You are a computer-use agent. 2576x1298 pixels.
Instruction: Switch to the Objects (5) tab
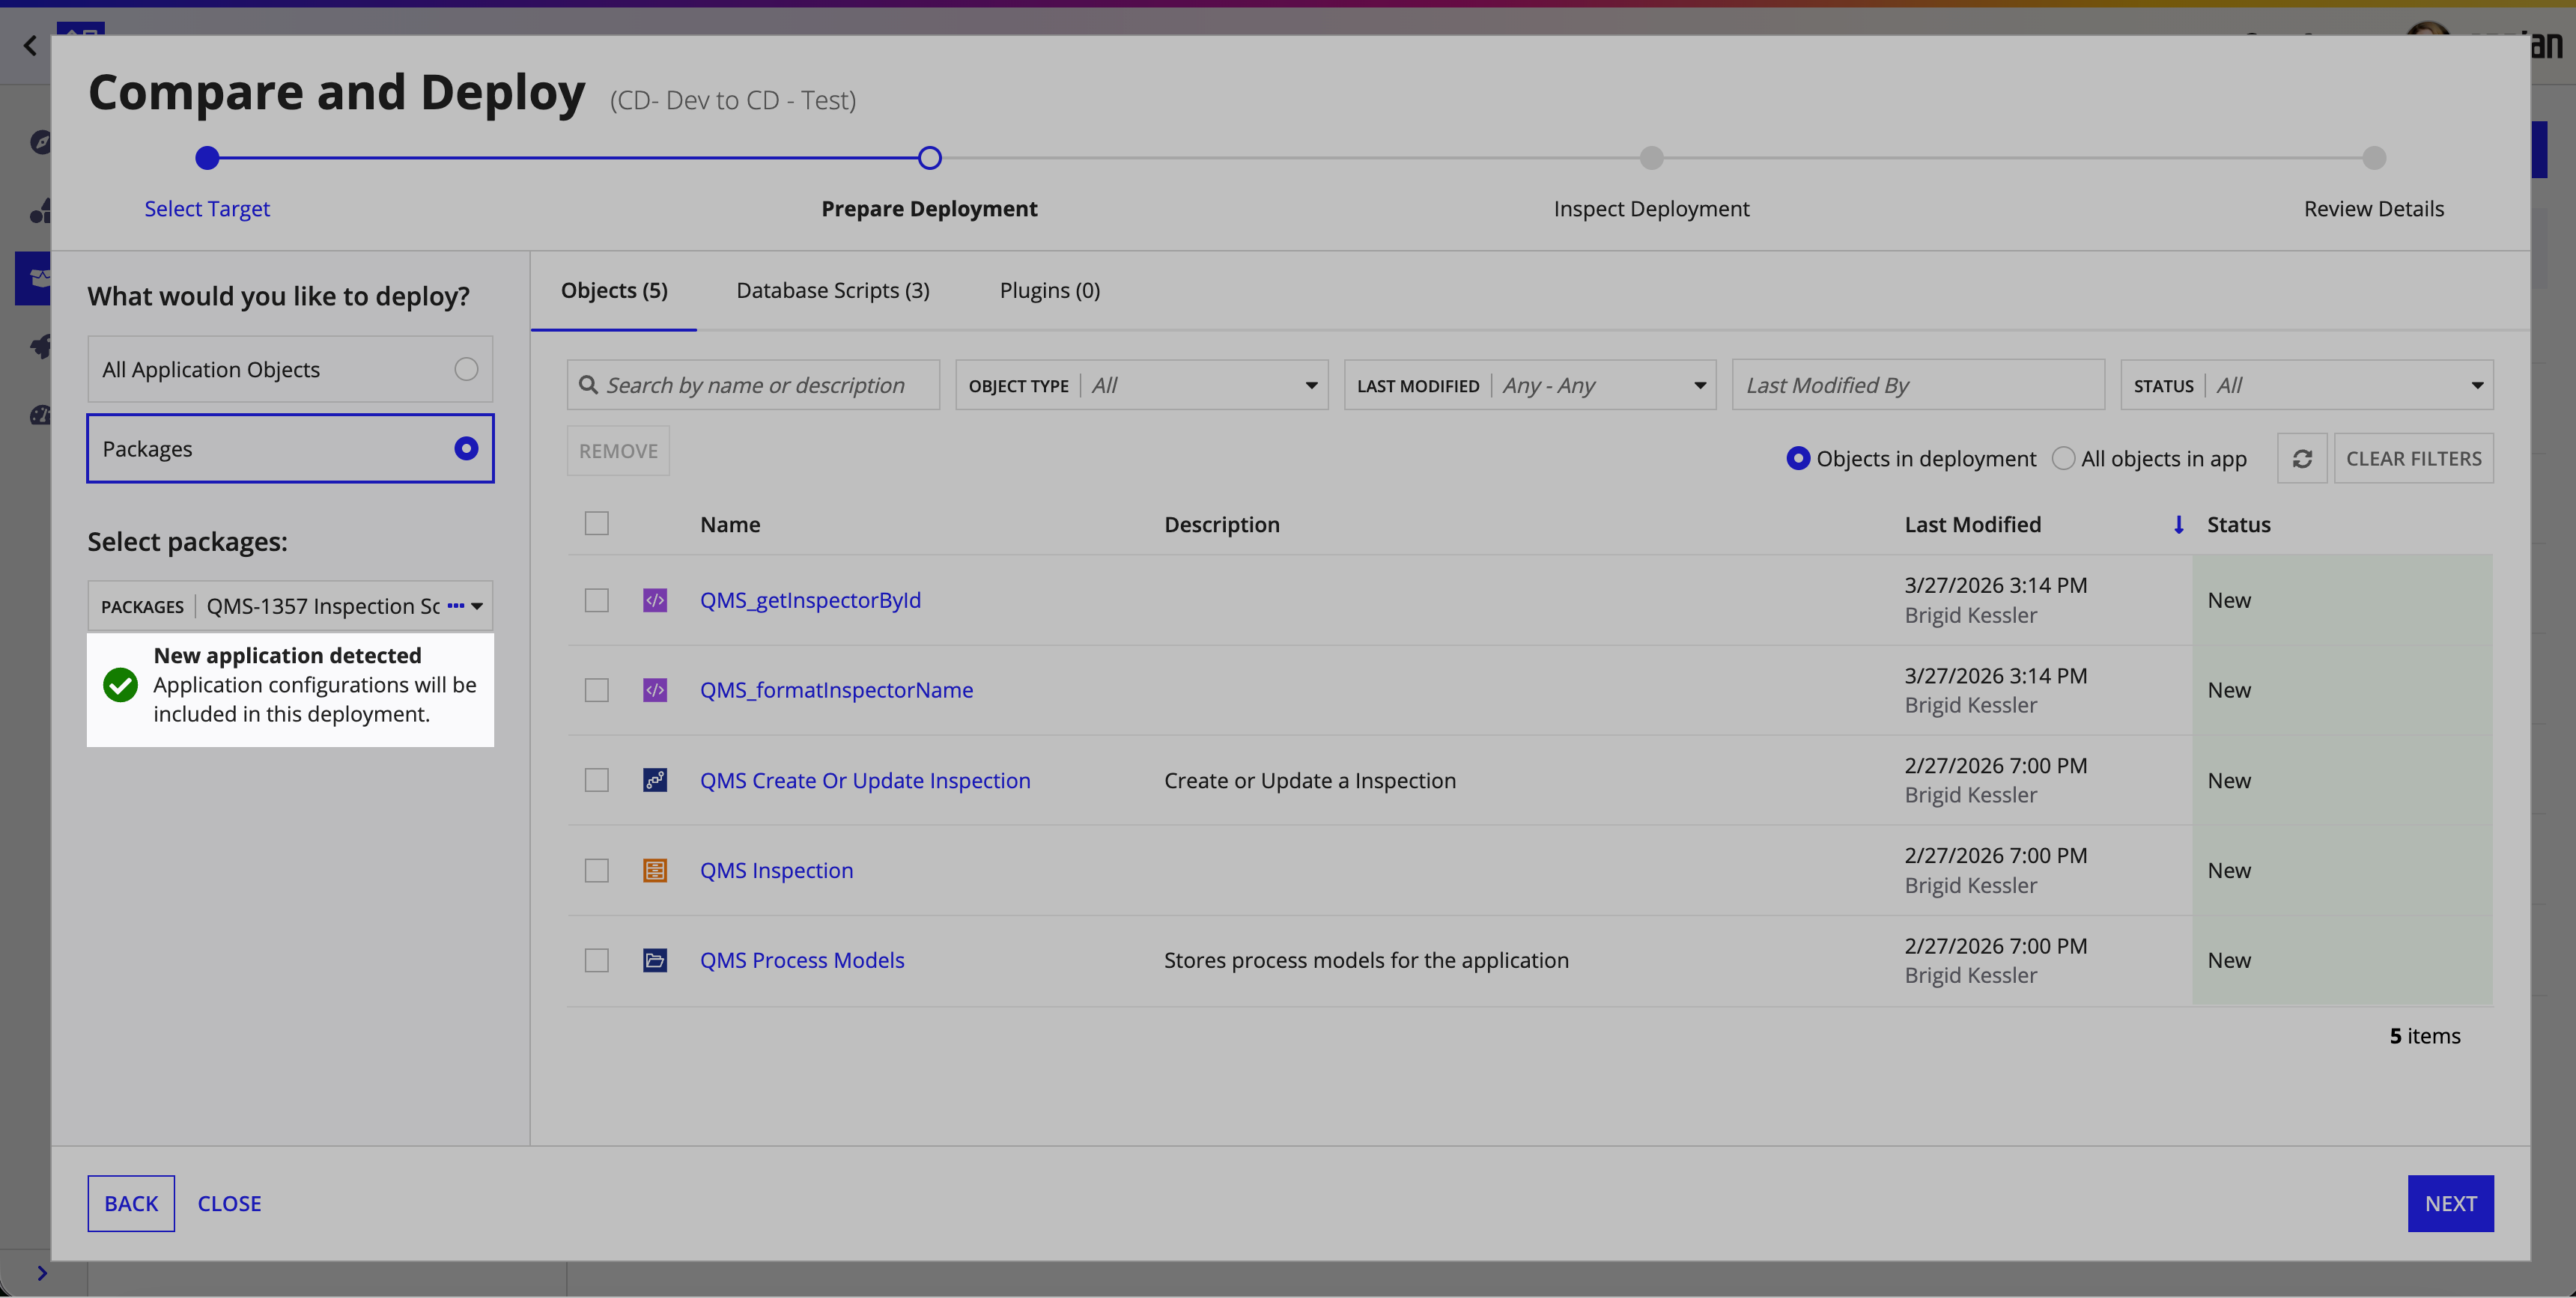point(614,290)
